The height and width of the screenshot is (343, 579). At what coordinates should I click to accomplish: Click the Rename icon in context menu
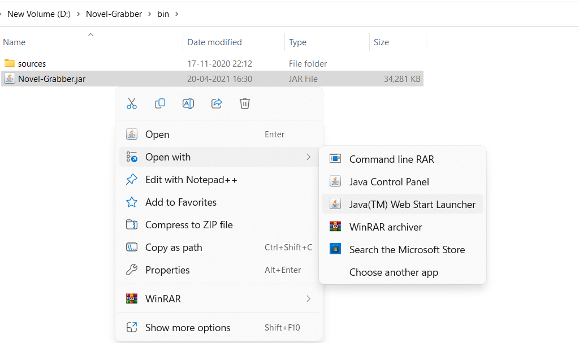[188, 103]
